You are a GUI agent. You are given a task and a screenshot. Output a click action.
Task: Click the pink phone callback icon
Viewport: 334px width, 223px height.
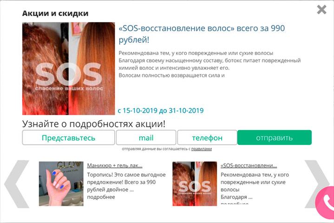325,202
